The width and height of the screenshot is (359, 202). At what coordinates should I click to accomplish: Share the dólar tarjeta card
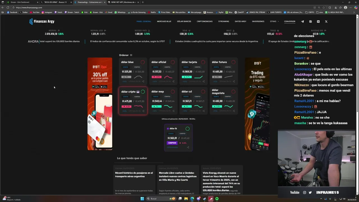point(204,81)
